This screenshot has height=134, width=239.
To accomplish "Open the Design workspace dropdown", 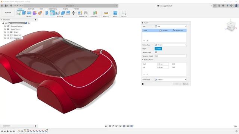I will (x=8, y=13).
